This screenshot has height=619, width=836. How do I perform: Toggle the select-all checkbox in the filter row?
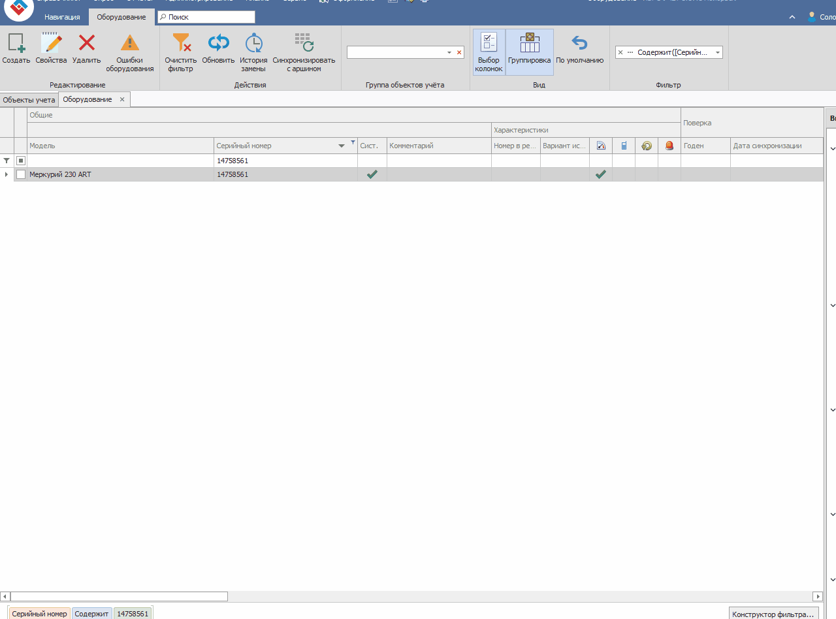point(21,161)
